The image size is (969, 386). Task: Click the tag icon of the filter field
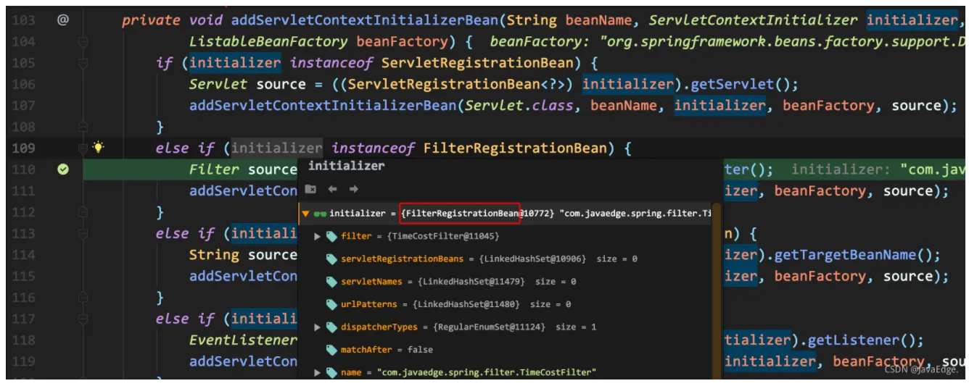331,236
